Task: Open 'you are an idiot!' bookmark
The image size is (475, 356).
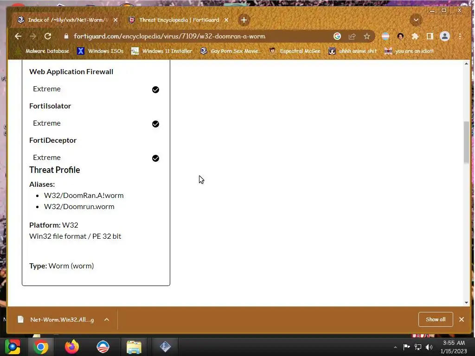Action: pyautogui.click(x=409, y=51)
